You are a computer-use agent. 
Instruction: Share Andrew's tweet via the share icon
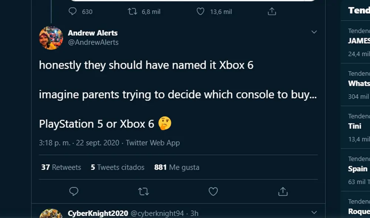[283, 191]
